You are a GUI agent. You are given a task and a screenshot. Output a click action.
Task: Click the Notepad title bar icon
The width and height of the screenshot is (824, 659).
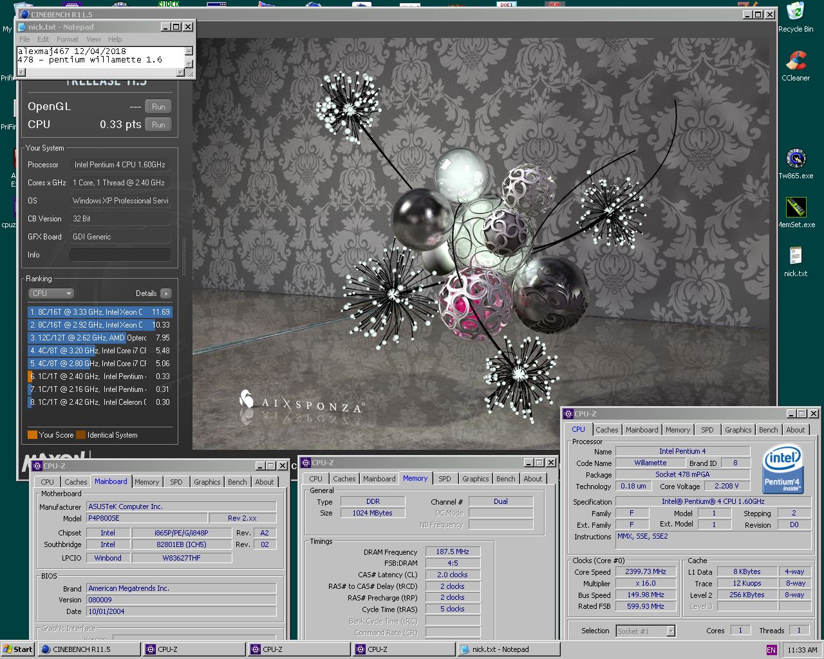pyautogui.click(x=23, y=27)
